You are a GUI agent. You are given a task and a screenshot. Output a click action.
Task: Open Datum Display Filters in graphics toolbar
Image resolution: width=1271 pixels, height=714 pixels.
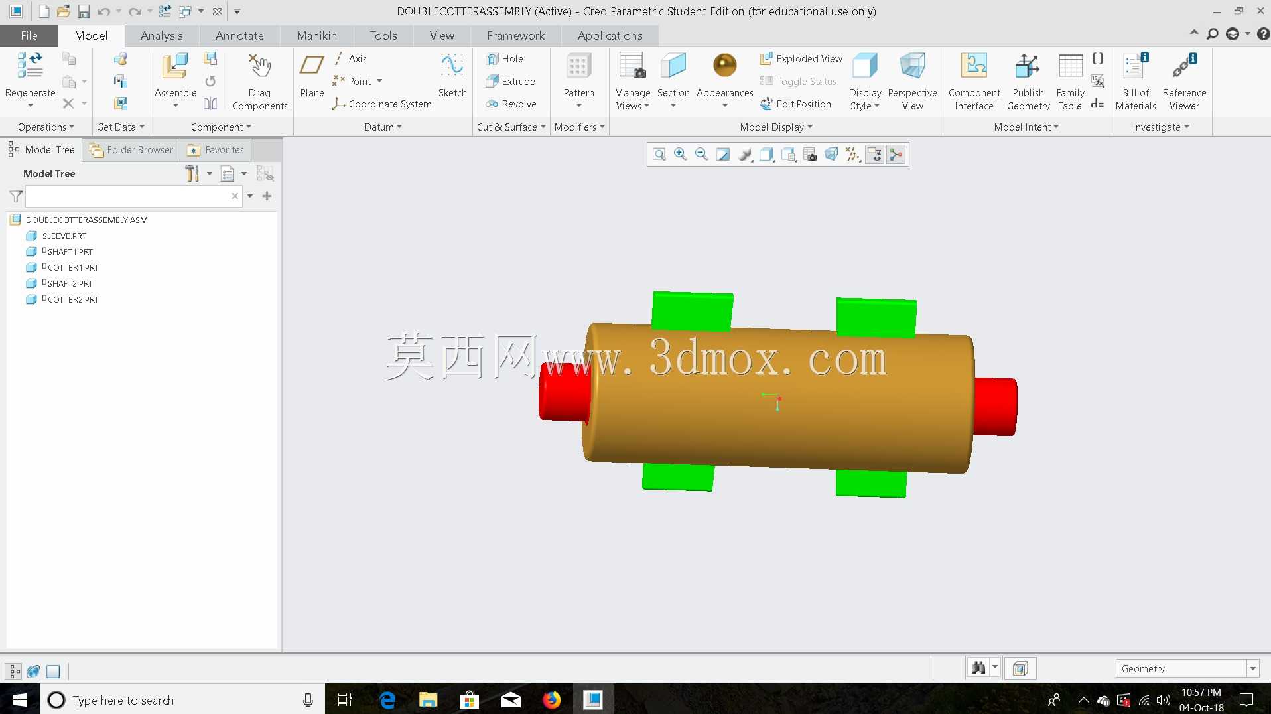click(853, 155)
